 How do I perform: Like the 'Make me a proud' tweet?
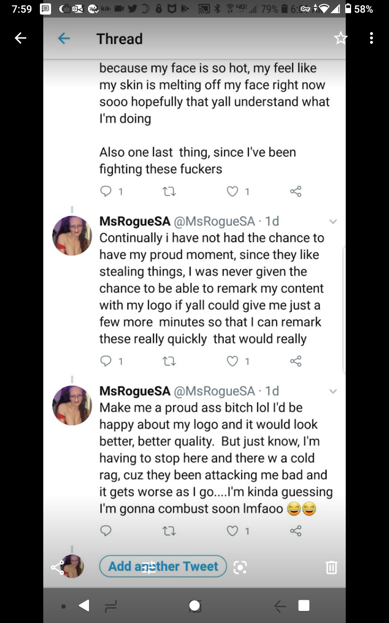(x=233, y=531)
